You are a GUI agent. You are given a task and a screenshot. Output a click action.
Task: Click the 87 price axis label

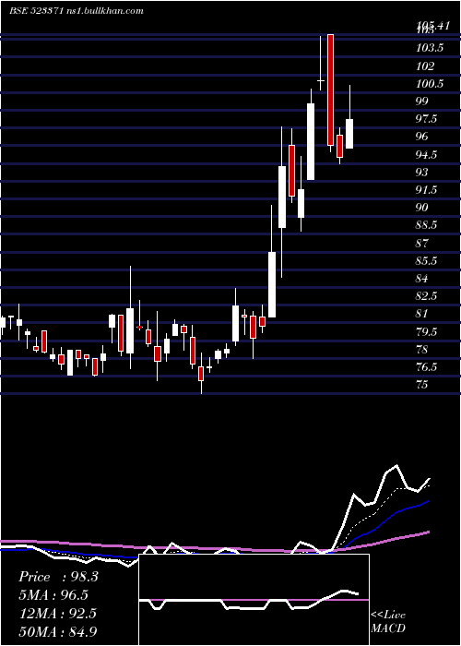tap(422, 243)
